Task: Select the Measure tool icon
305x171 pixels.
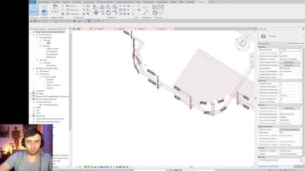Action: [145, 13]
